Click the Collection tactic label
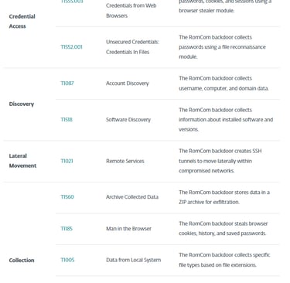The image size is (290, 283). point(22,260)
